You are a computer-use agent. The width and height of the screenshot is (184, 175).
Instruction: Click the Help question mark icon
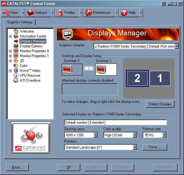click(124, 13)
